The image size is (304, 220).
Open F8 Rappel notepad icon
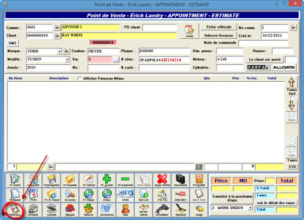15,195
